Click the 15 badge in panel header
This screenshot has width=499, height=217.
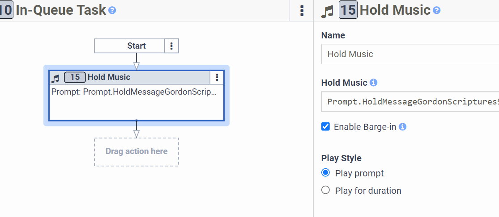(348, 10)
